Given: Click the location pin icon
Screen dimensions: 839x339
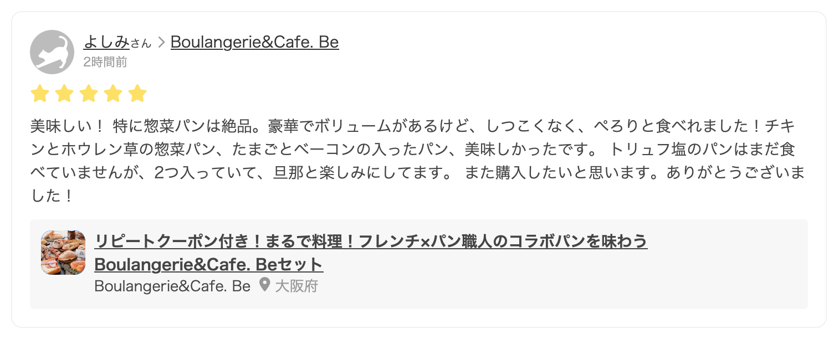Looking at the screenshot, I should (265, 286).
